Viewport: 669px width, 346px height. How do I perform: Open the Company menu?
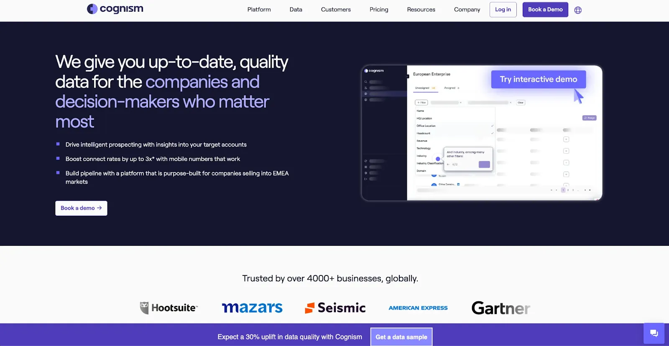(x=467, y=10)
